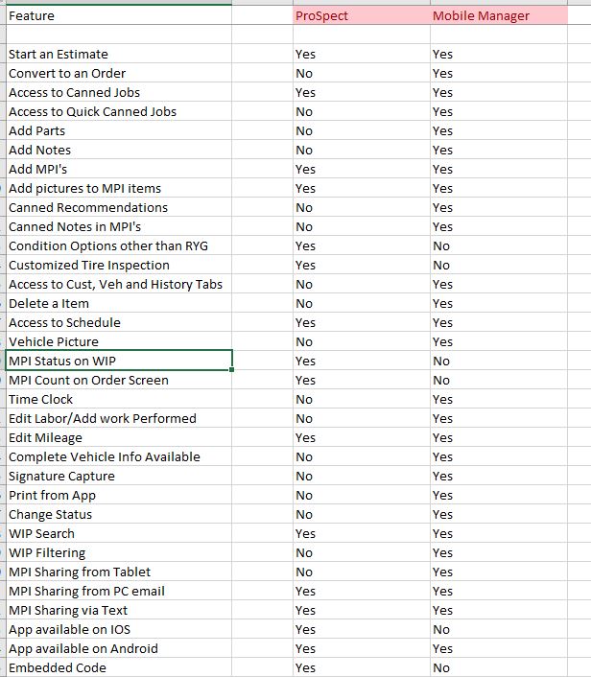The image size is (591, 677).
Task: Click the 'Add Notes' cell
Action: click(x=119, y=150)
